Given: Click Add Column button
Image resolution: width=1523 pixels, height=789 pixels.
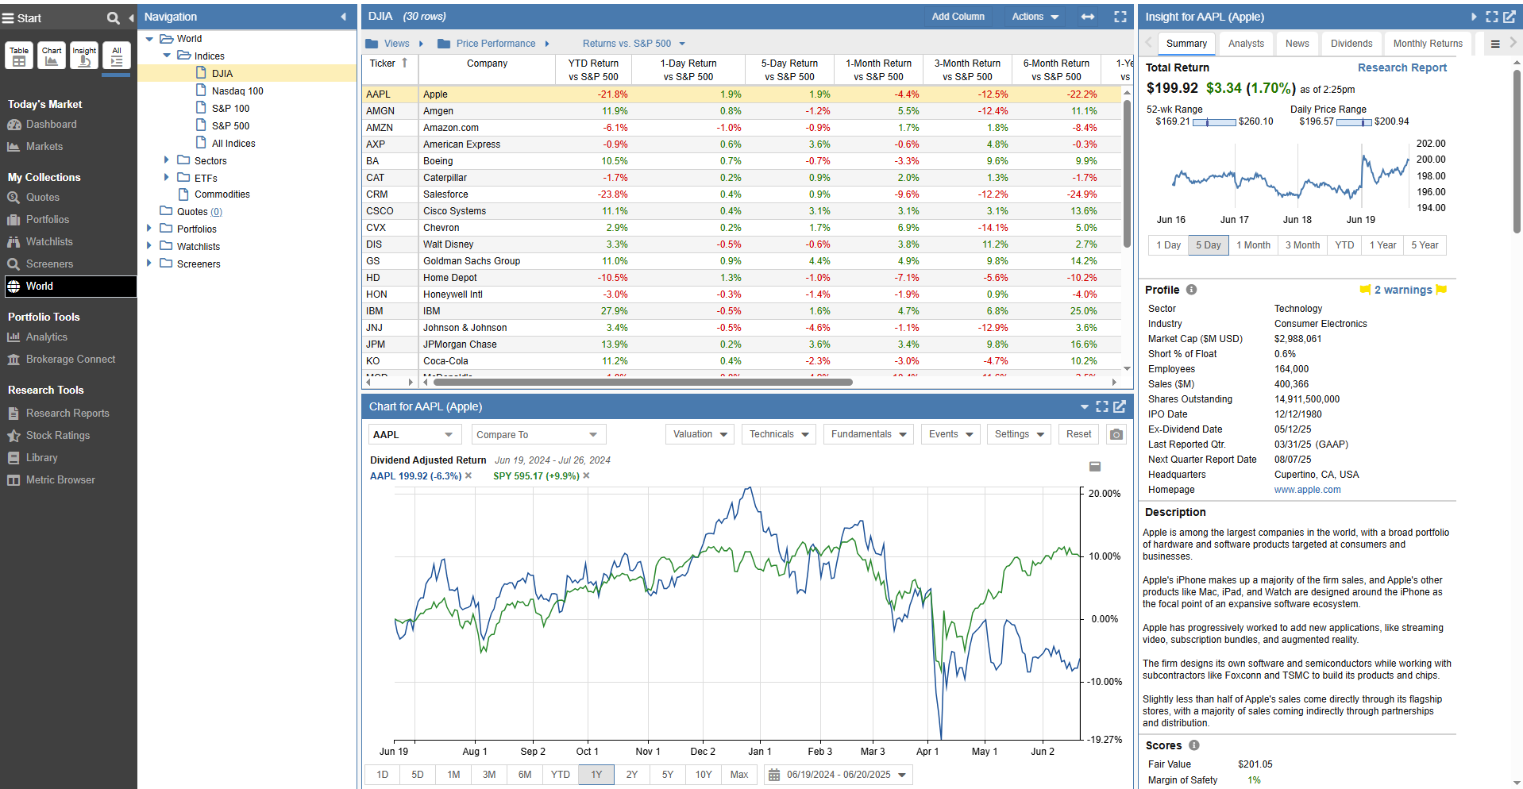Looking at the screenshot, I should (x=958, y=17).
